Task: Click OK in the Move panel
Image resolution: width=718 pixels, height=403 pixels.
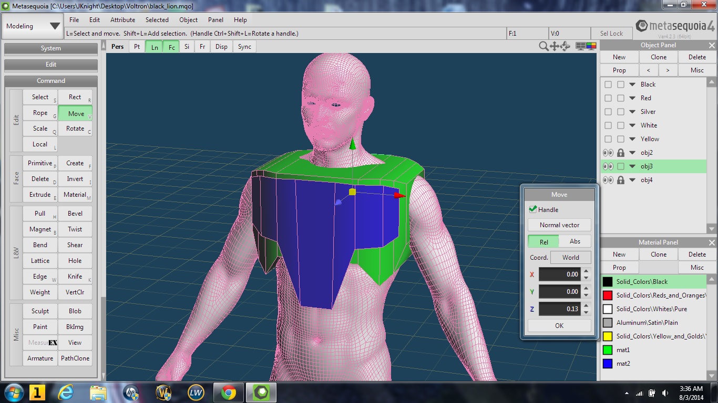Action: click(559, 326)
